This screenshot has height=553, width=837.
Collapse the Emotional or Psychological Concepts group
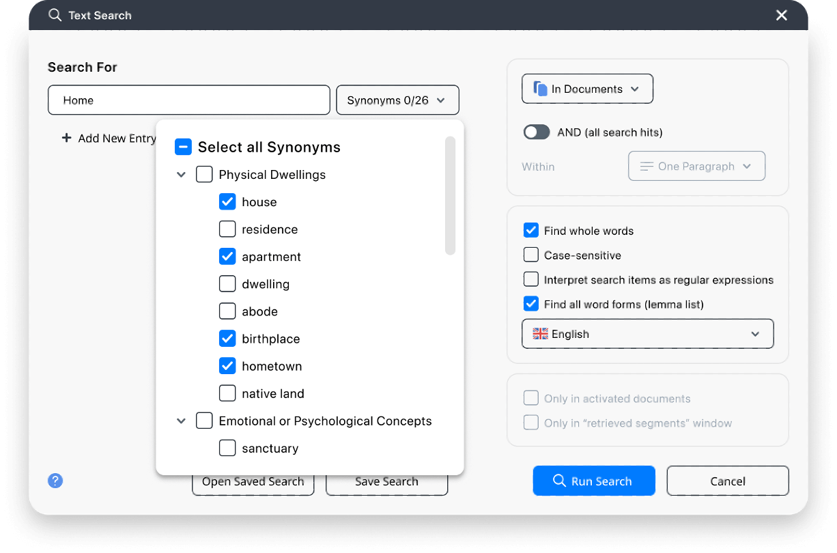point(181,421)
